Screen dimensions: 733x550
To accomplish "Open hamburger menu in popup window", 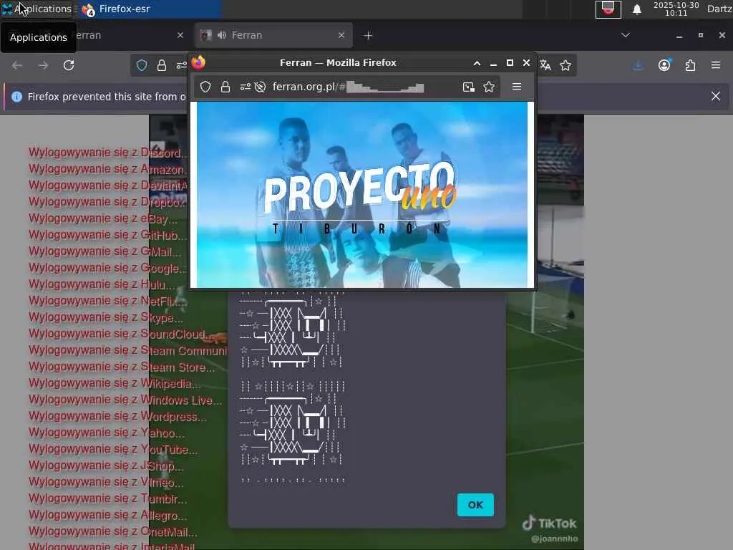I will coord(517,87).
